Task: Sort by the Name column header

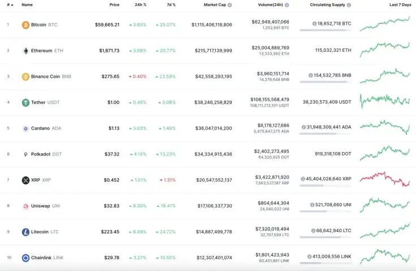Action: coord(27,5)
